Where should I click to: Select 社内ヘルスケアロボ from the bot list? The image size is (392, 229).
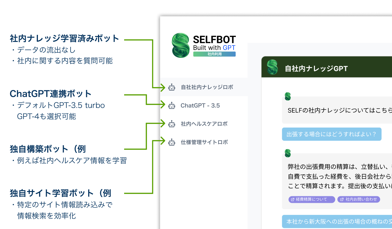(204, 124)
